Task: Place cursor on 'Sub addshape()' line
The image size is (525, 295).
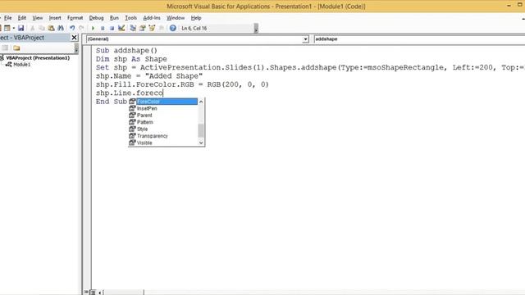Action: (x=126, y=51)
